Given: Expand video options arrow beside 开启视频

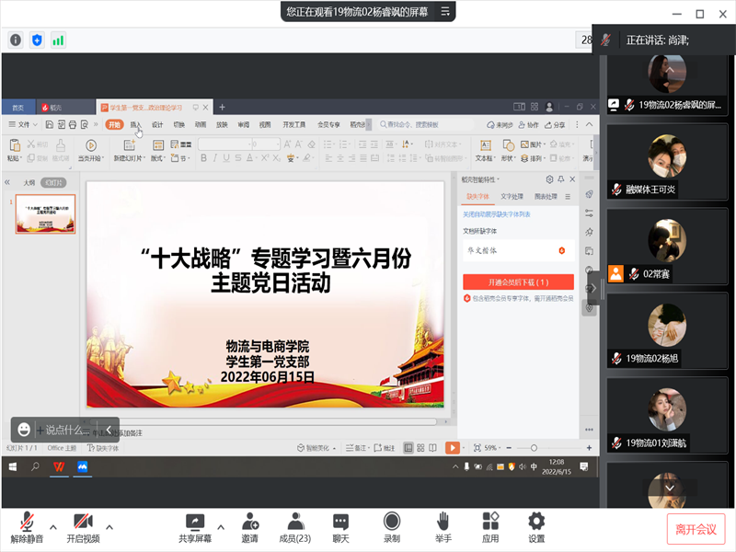Looking at the screenshot, I should coord(109,527).
